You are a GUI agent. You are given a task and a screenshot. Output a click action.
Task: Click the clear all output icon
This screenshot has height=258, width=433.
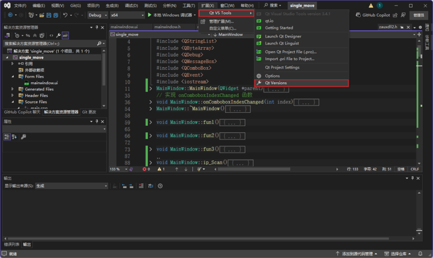pos(141,186)
